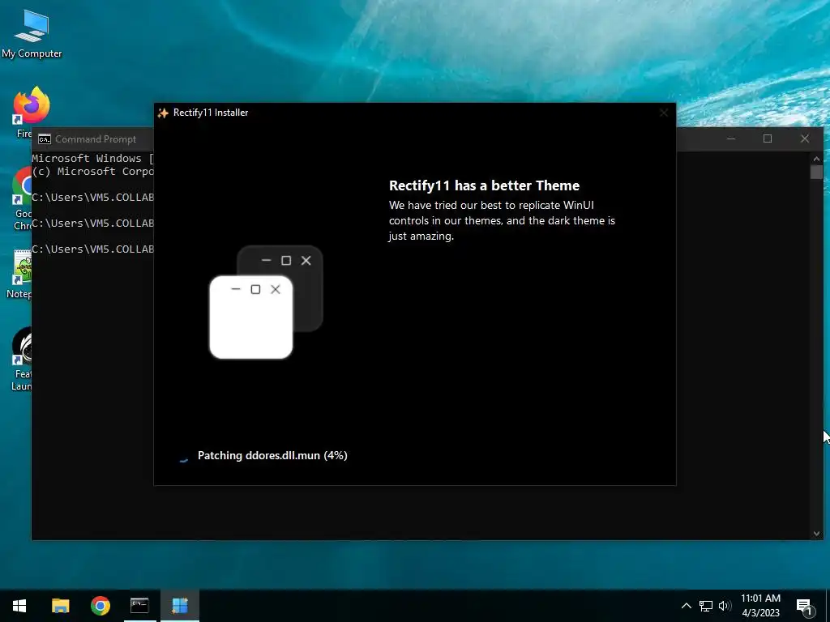Click the Rectify11 Installer sparkle title icon
The width and height of the screenshot is (830, 622).
pos(163,113)
